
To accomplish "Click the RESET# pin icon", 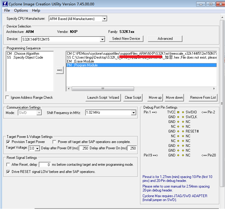I will pos(183,131).
